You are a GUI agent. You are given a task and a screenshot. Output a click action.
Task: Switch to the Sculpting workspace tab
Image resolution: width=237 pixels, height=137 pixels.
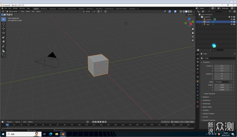(x=52, y=9)
